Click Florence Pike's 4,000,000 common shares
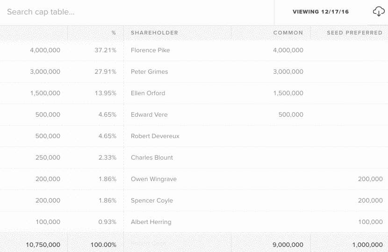 point(288,50)
